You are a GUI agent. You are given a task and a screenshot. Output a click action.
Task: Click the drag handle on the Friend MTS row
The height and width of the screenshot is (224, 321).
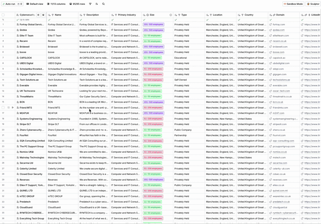pyautogui.click(x=8, y=107)
